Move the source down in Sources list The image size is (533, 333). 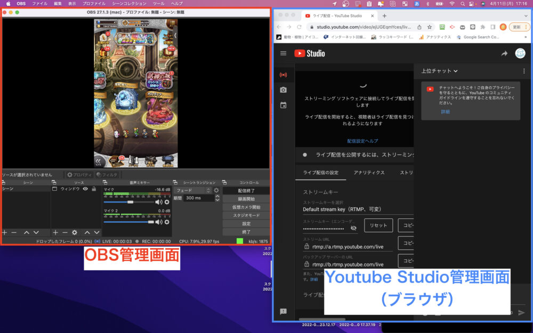click(97, 232)
